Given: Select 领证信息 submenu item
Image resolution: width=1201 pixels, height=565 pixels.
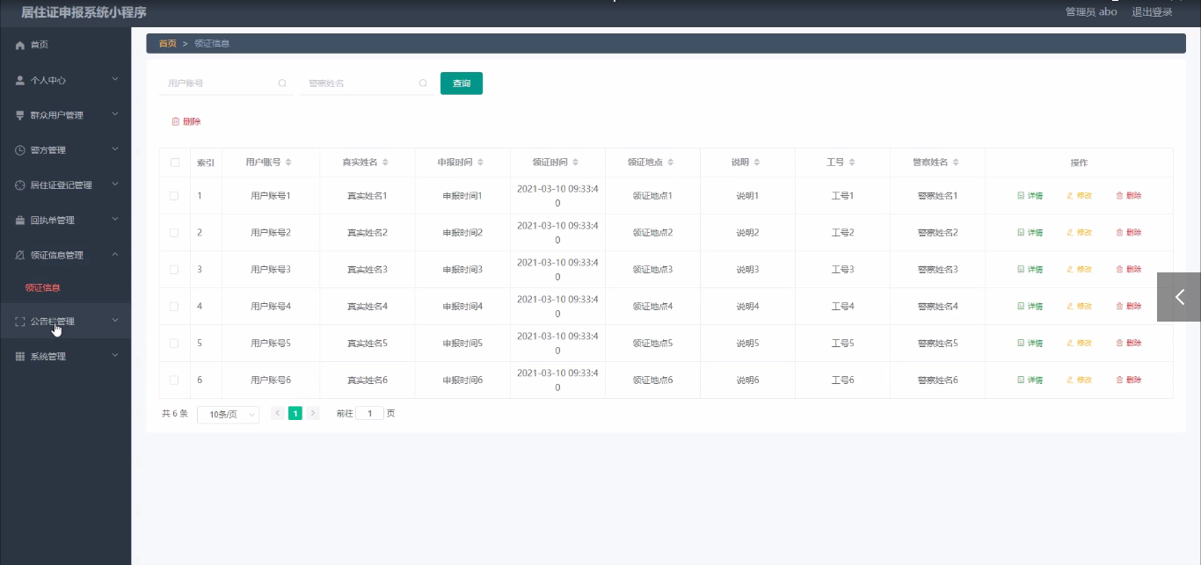Looking at the screenshot, I should (42, 288).
